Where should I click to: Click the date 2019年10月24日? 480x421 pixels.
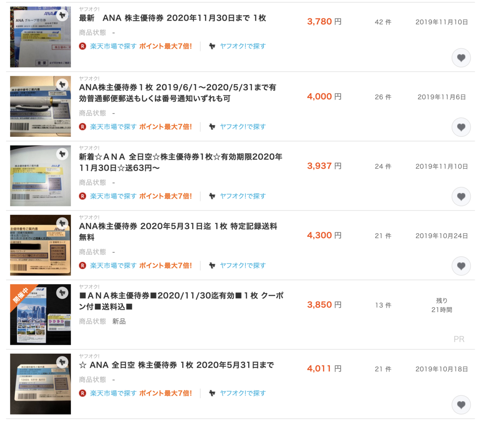[442, 236]
